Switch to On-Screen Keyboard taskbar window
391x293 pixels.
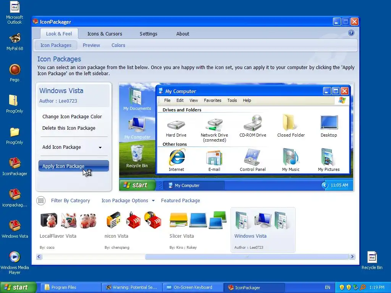pyautogui.click(x=192, y=287)
